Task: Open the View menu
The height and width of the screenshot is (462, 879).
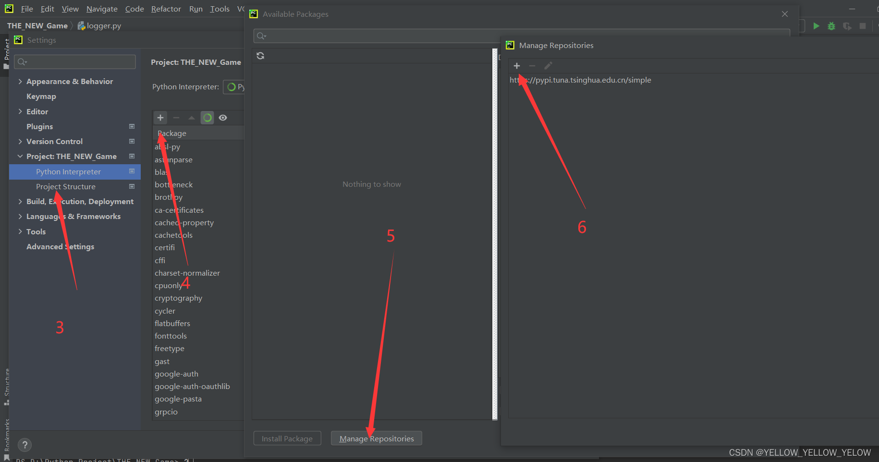Action: coord(70,9)
